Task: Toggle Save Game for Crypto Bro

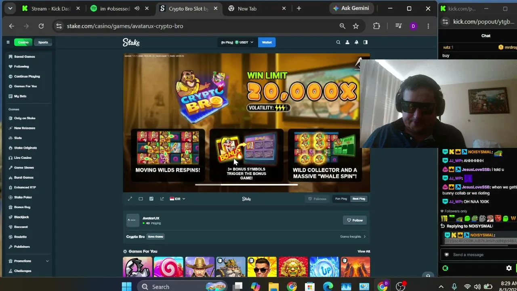Action: click(x=156, y=236)
